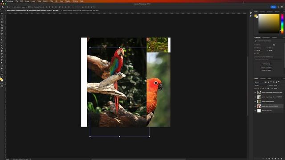
Task: Select the Eyedropper tool
Action: [2, 31]
